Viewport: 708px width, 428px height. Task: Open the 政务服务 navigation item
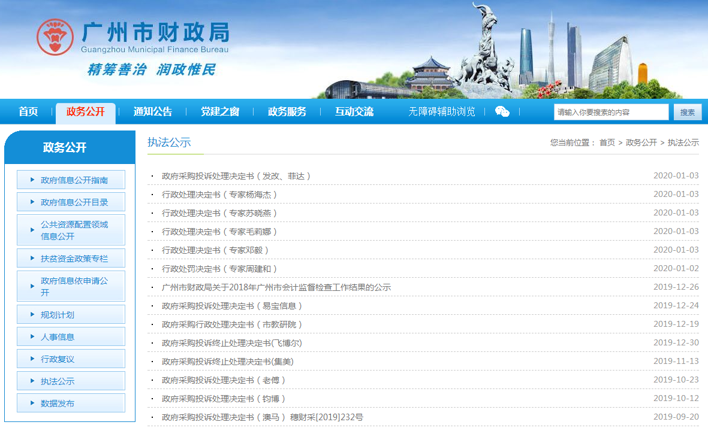point(287,112)
